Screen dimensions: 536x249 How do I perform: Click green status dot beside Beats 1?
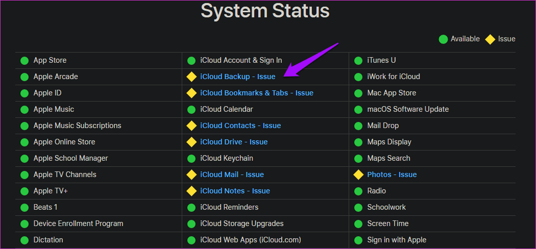click(x=25, y=207)
